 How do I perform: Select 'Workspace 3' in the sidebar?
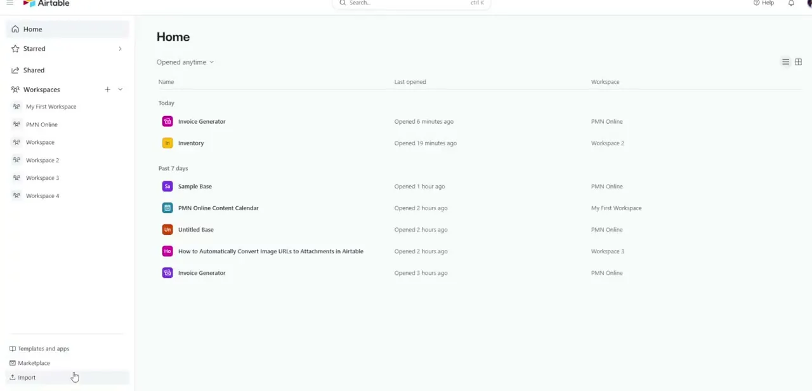(x=43, y=178)
